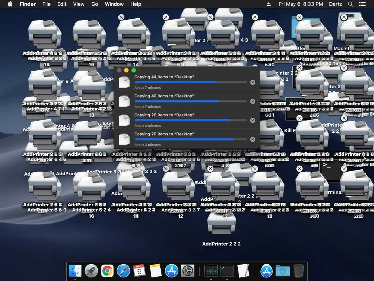Open the File menu
The image size is (374, 281).
point(46,4)
